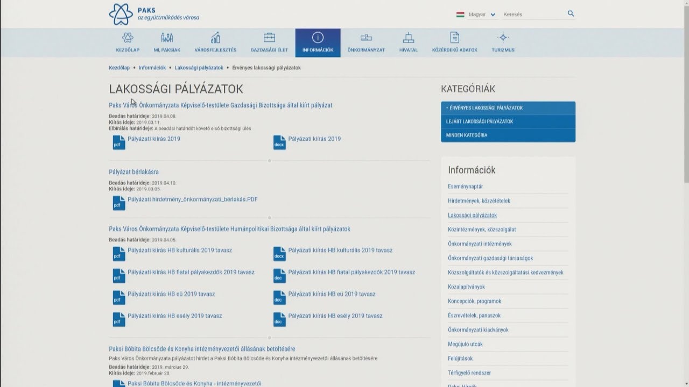Switch to the Önkormányzat menu tab
This screenshot has height=387, width=689.
point(366,43)
